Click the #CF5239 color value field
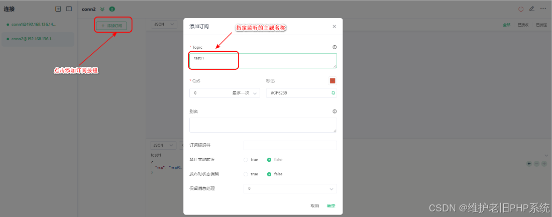Screen dimensions: 552x217 pos(301,93)
